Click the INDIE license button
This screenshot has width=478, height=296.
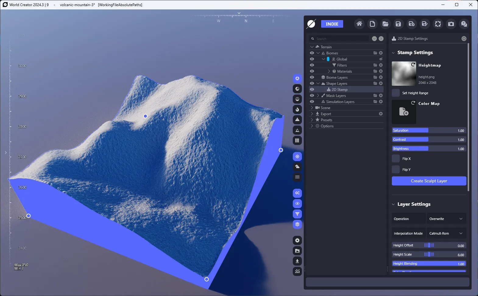332,24
